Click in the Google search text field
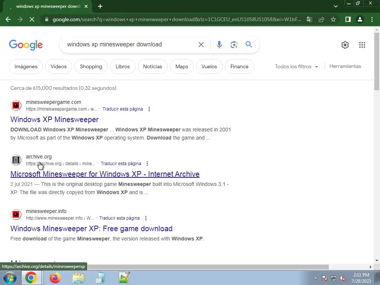 (x=131, y=45)
